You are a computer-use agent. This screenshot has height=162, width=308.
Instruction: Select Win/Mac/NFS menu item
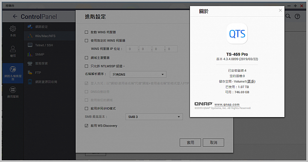point(50,36)
